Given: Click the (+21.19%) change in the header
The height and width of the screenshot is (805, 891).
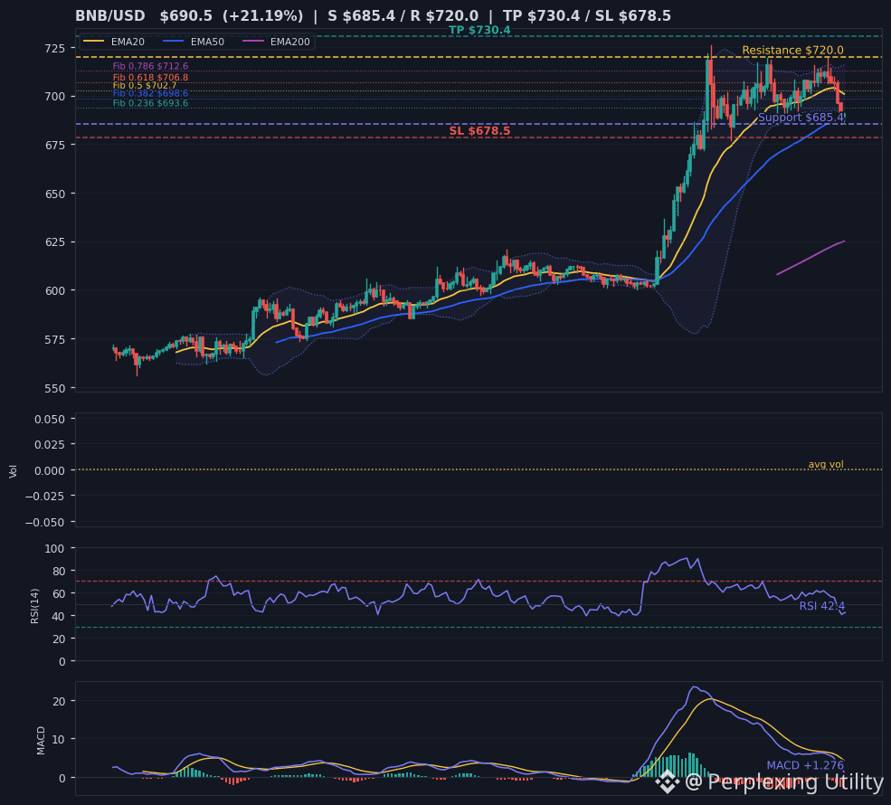Looking at the screenshot, I should (x=262, y=16).
